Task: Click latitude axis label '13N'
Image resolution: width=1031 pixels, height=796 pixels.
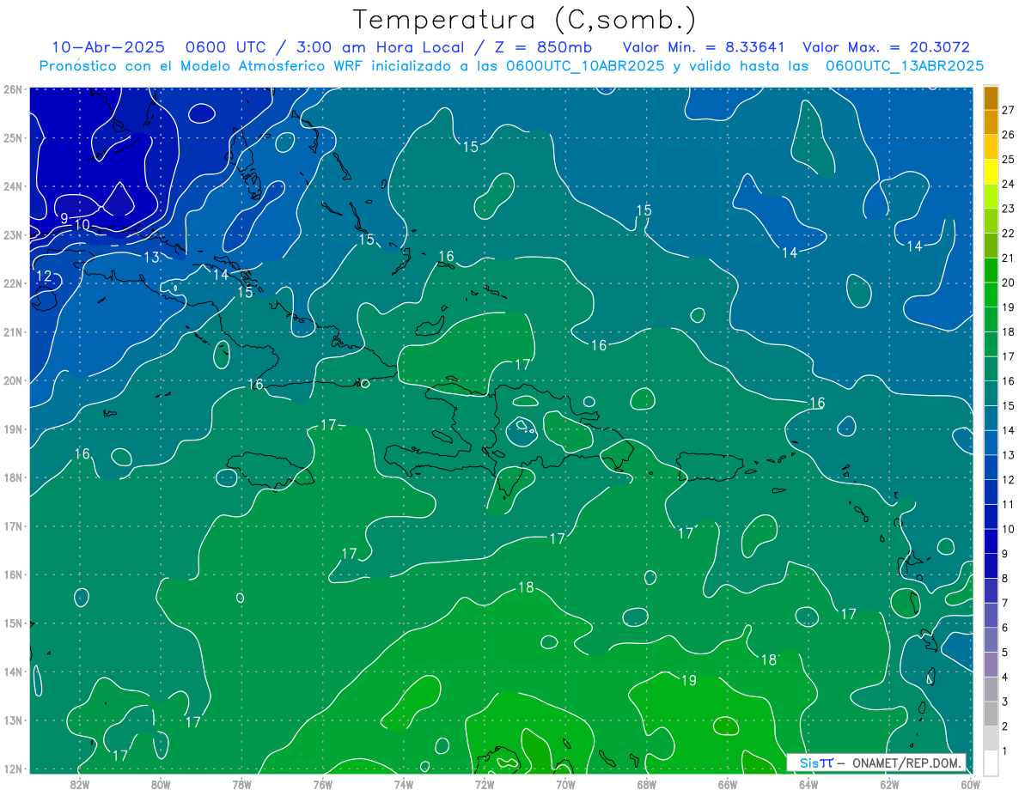Action: click(x=12, y=720)
